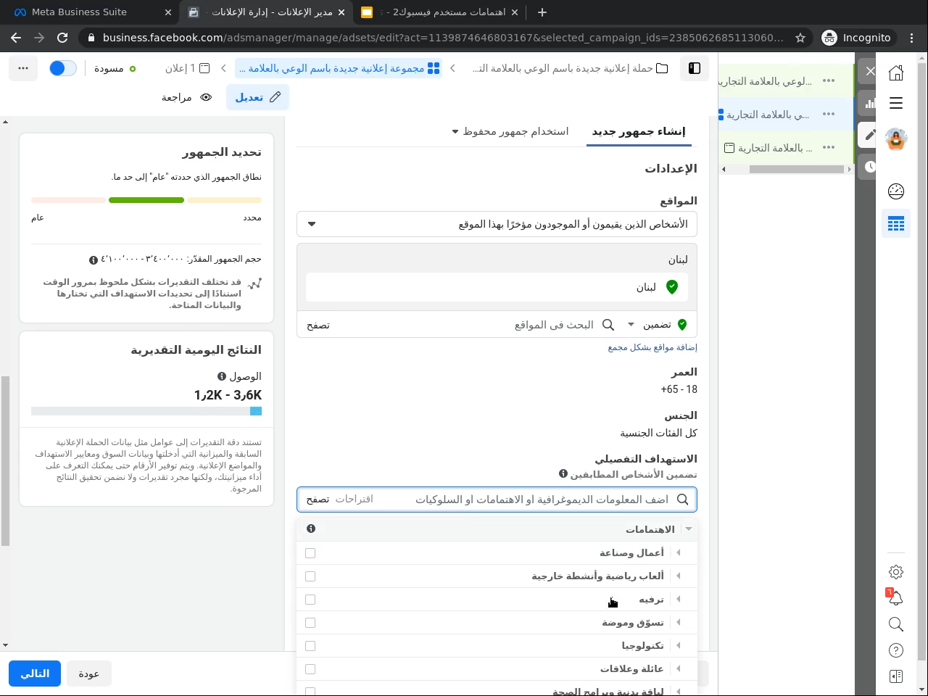Click the التالي next button
928x696 pixels.
[35, 674]
